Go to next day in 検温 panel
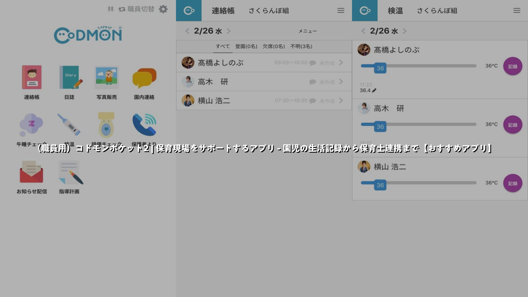The image size is (528, 297). coord(405,31)
